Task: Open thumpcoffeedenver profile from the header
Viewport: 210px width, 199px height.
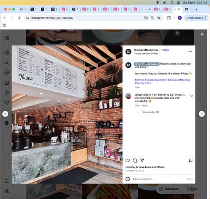Action: (146, 50)
